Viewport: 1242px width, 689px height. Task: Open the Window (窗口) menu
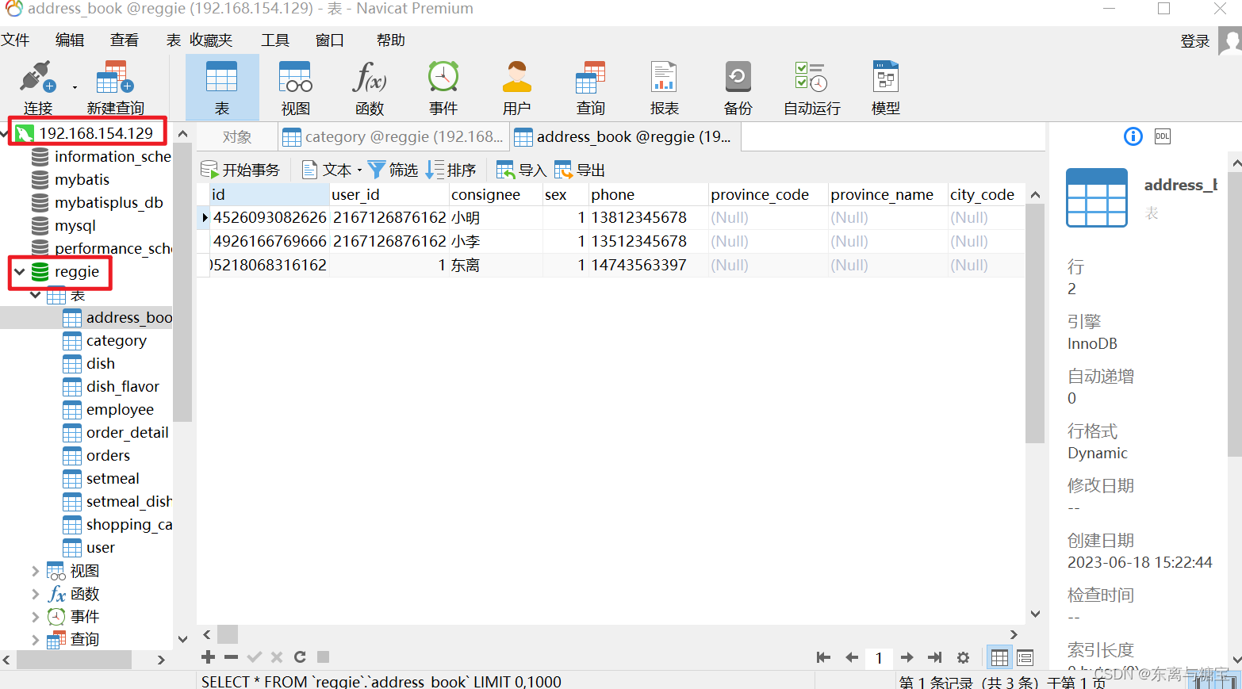(x=330, y=40)
